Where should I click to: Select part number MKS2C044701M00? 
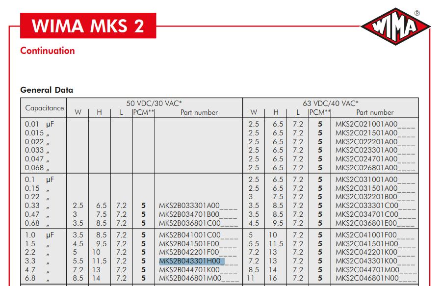367,270
